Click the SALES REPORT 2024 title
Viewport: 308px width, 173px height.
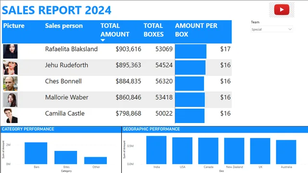coord(57,10)
